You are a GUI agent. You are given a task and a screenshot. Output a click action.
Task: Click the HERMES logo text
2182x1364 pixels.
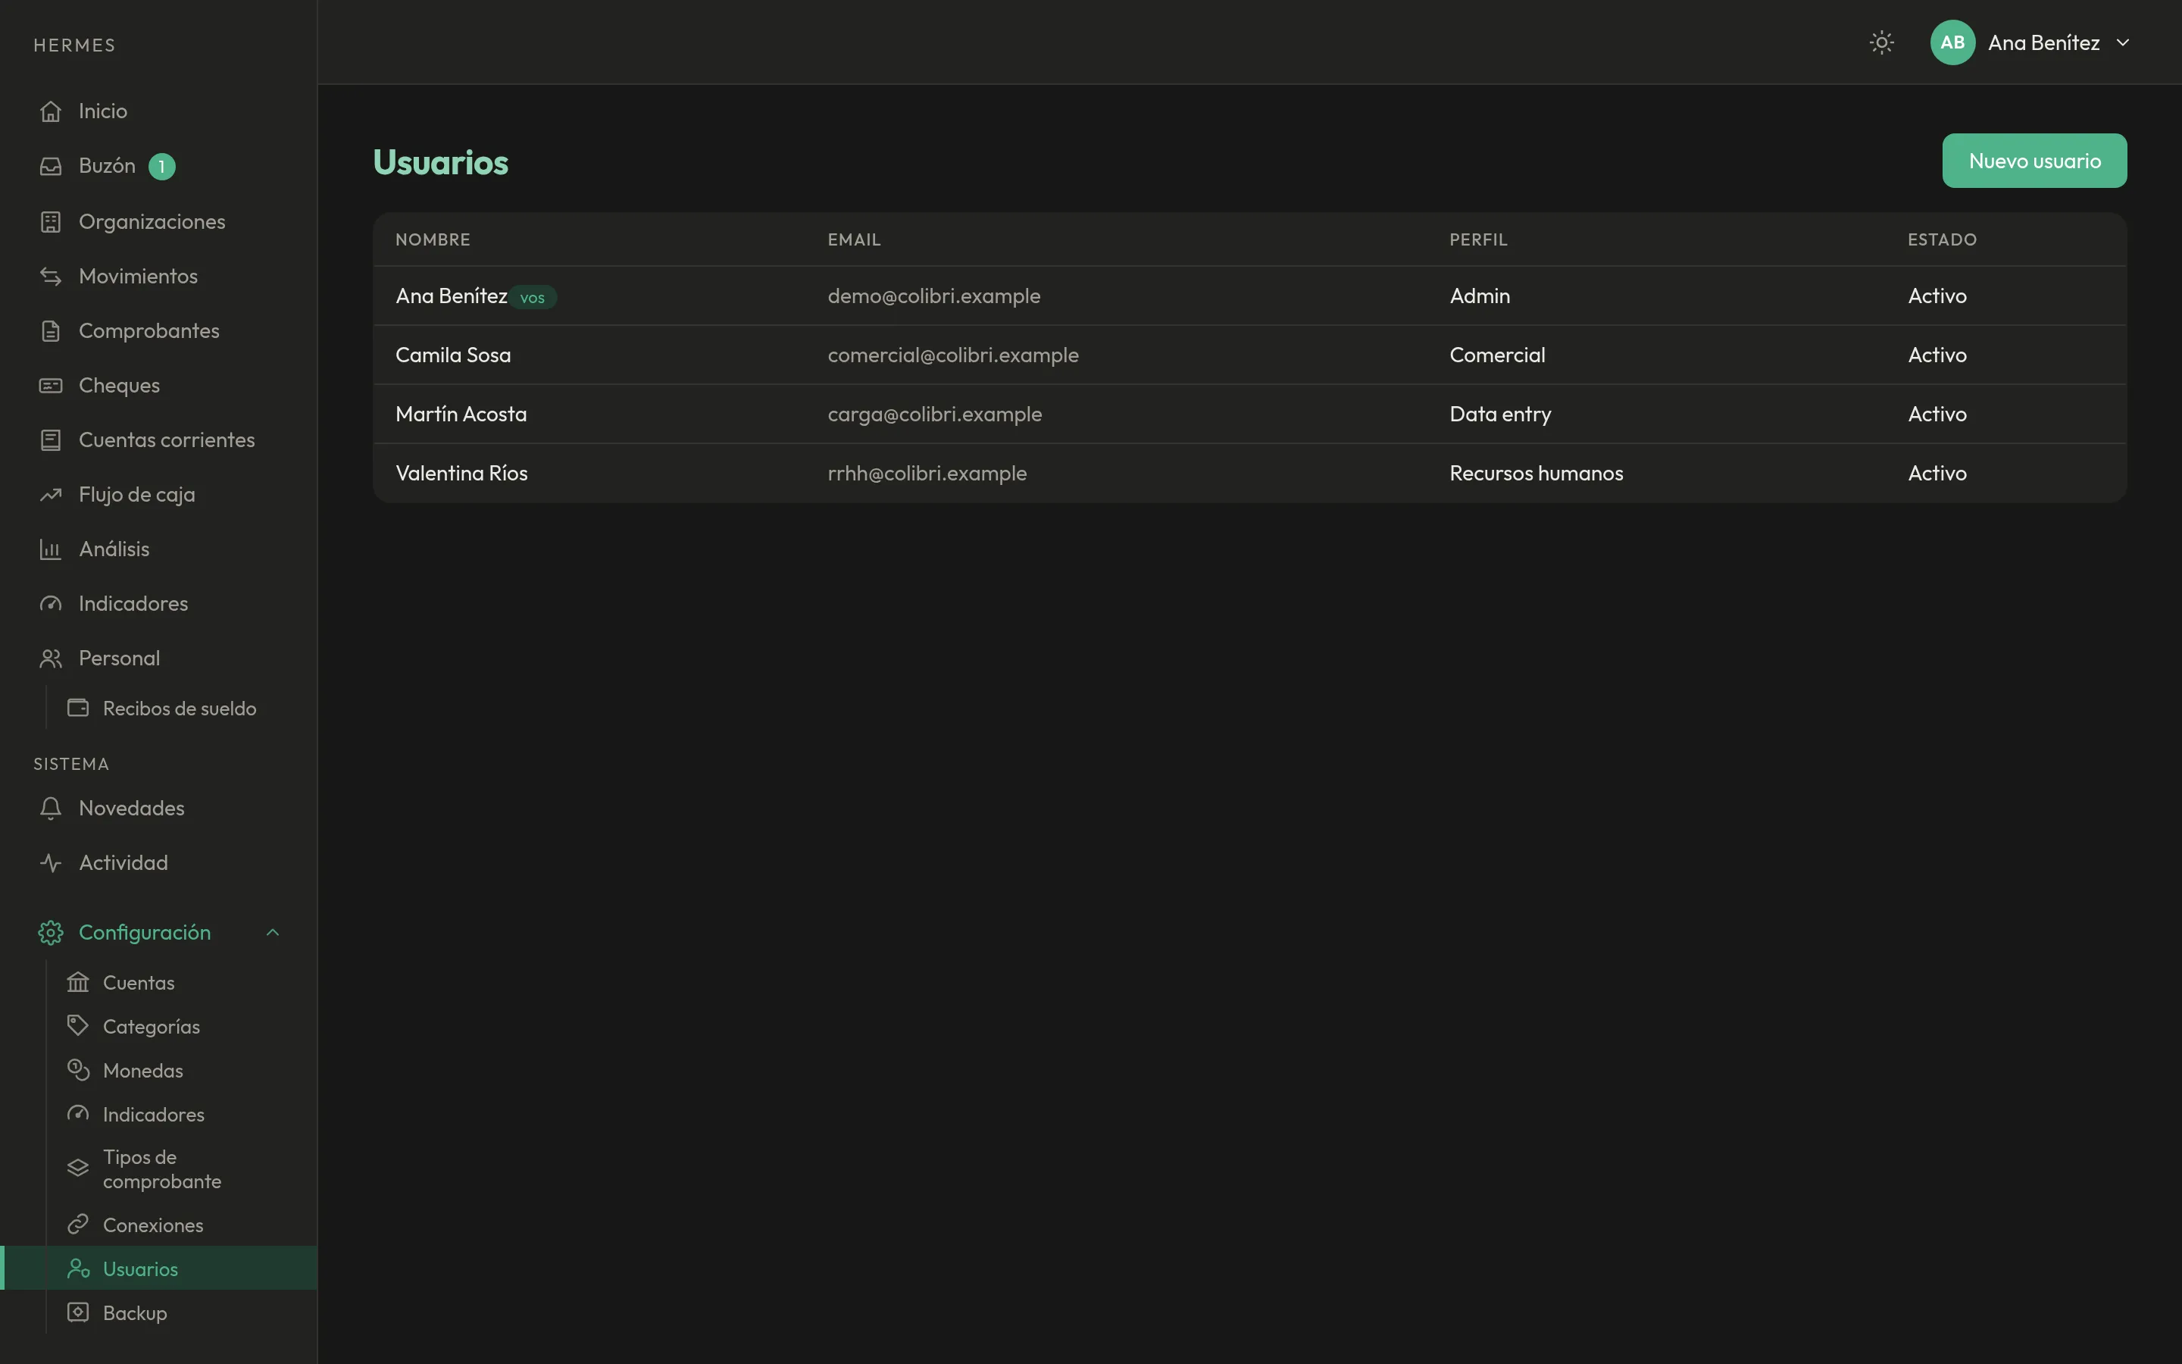(x=74, y=45)
